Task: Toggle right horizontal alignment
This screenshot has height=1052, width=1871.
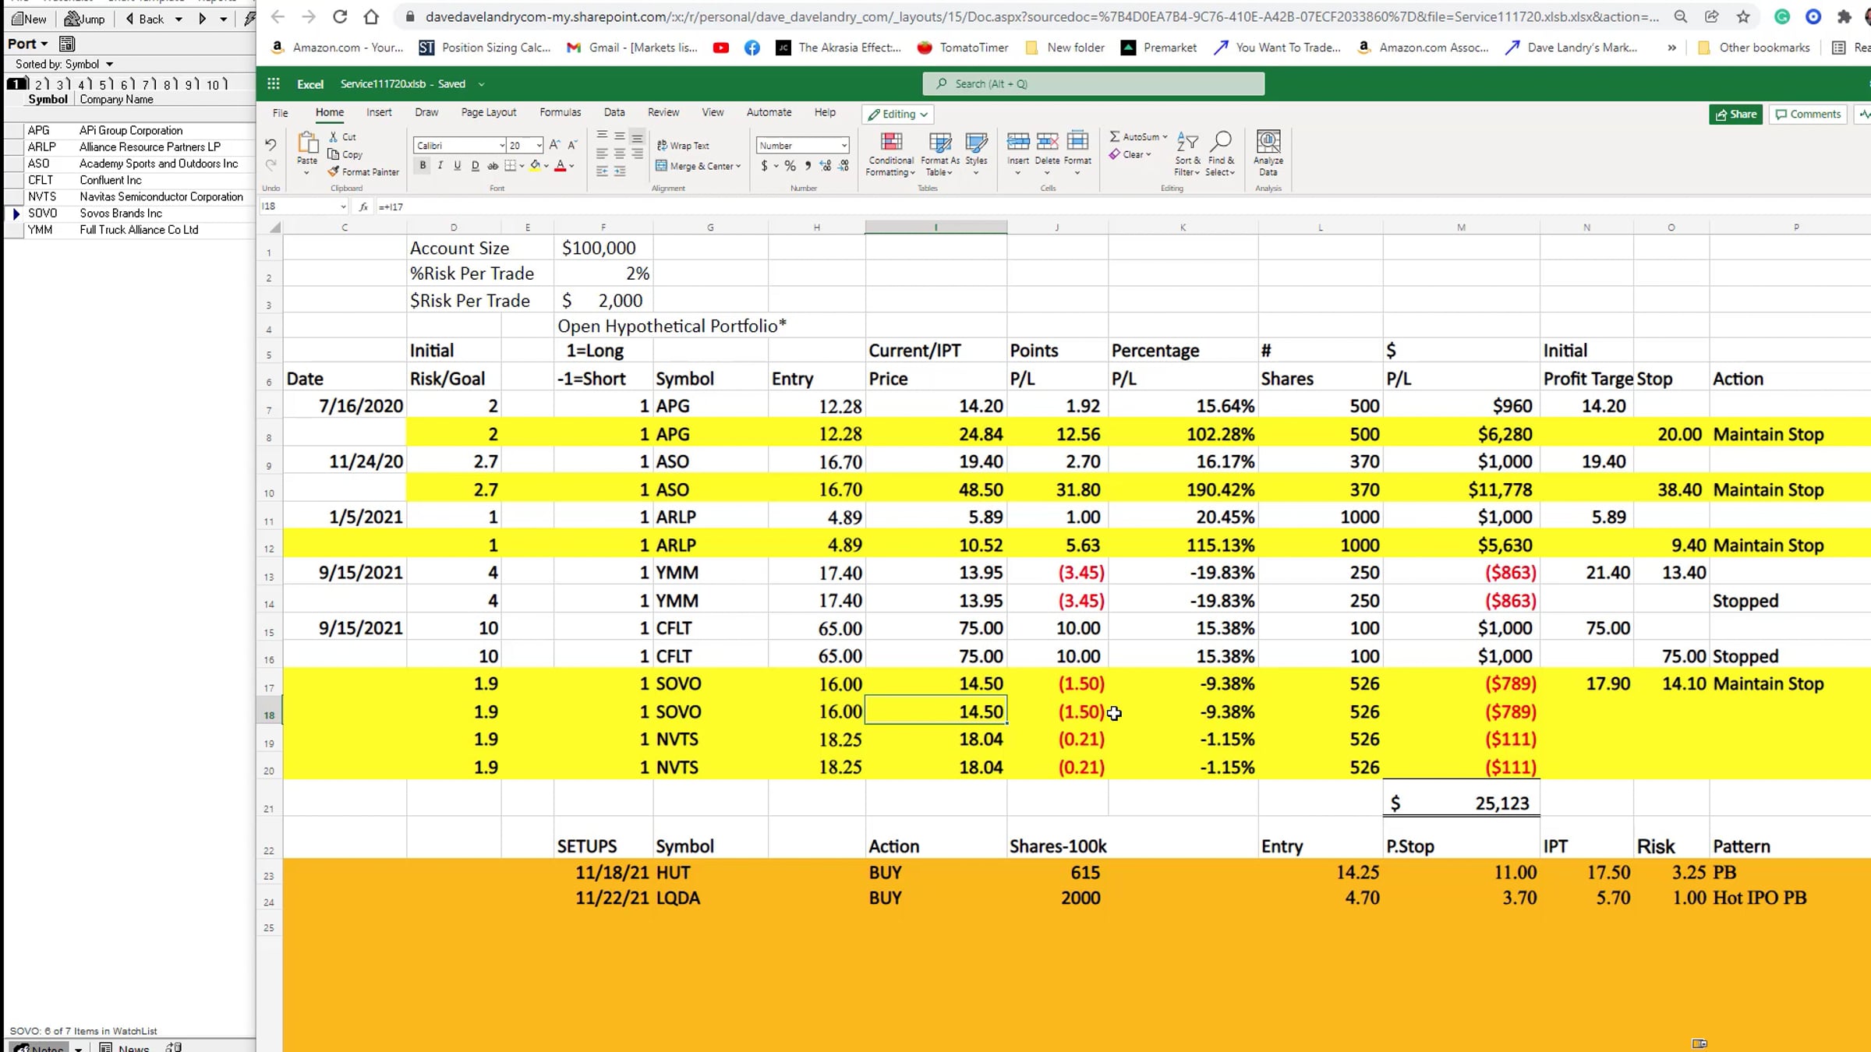Action: pyautogui.click(x=637, y=154)
